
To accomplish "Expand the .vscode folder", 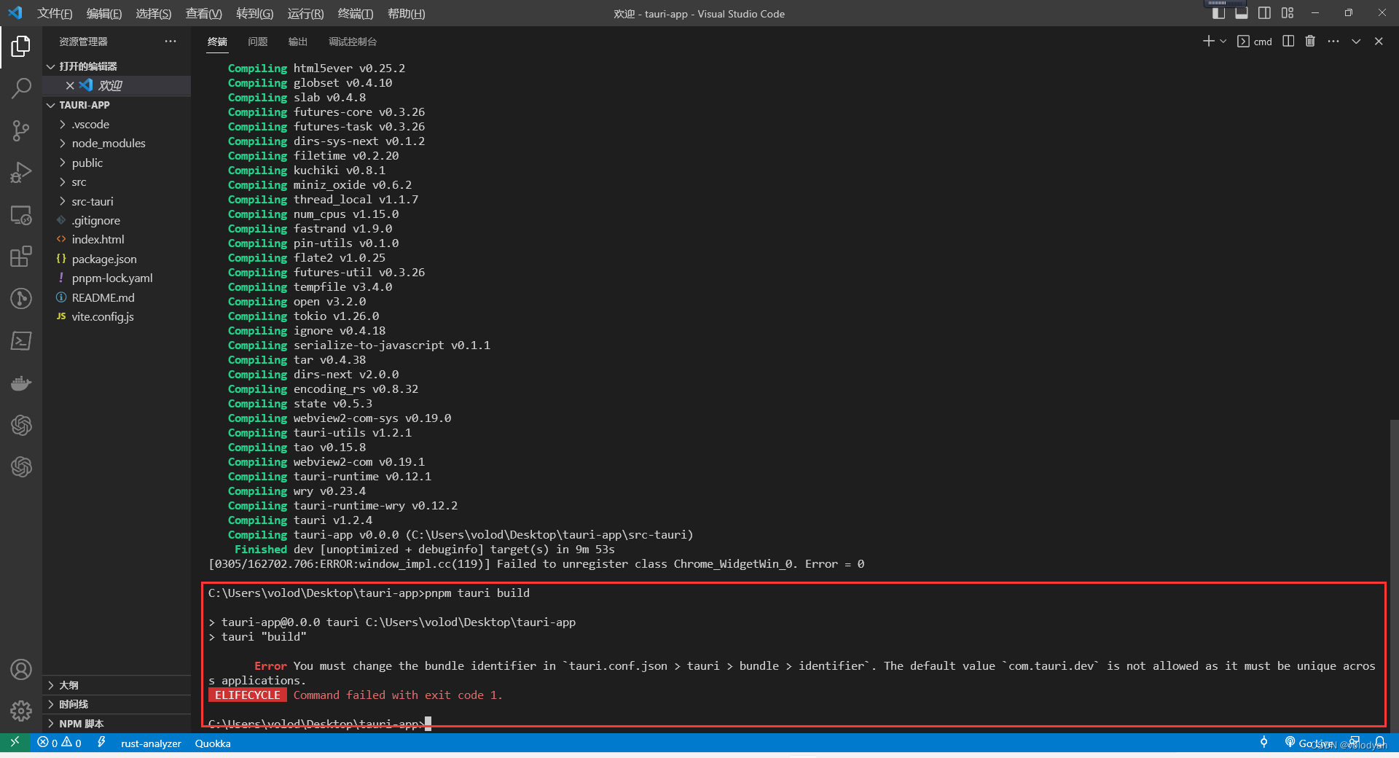I will coord(117,125).
